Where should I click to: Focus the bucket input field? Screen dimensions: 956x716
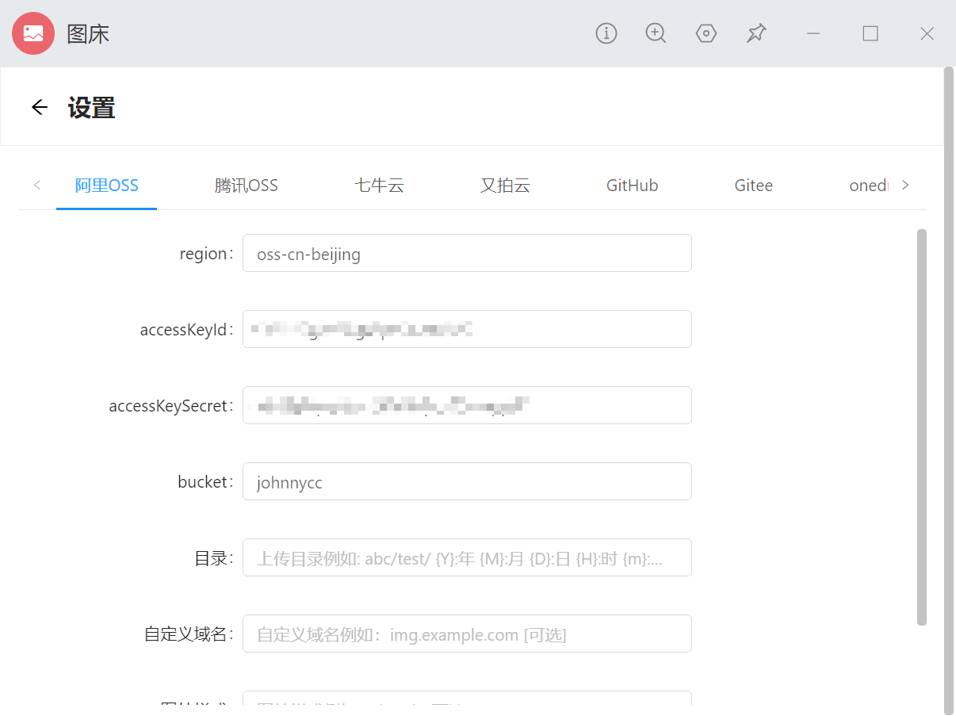(x=467, y=481)
